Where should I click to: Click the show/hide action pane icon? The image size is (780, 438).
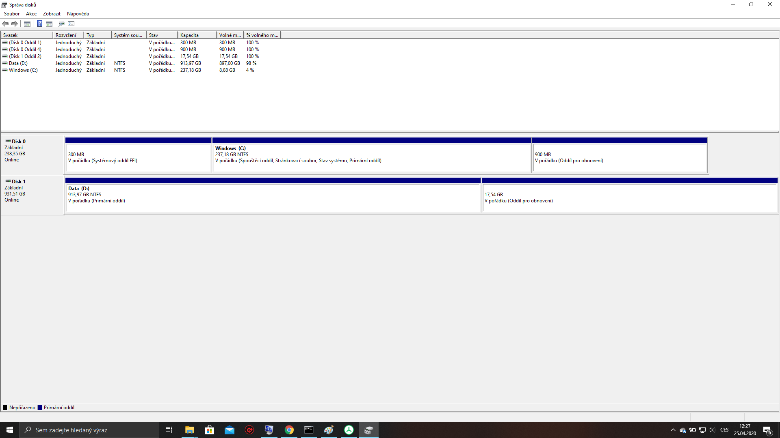coord(49,24)
